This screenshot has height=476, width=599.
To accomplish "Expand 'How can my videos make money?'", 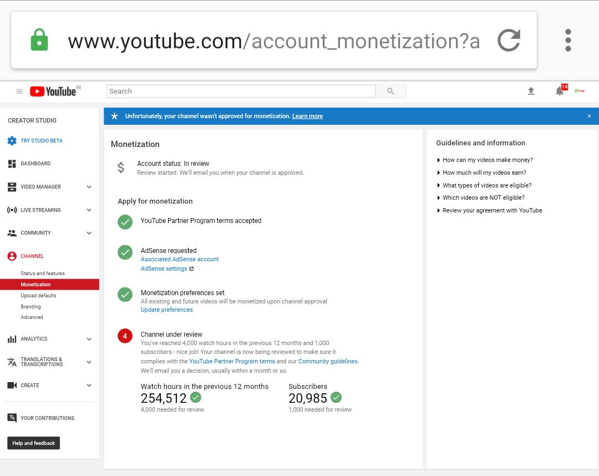I will pyautogui.click(x=485, y=160).
